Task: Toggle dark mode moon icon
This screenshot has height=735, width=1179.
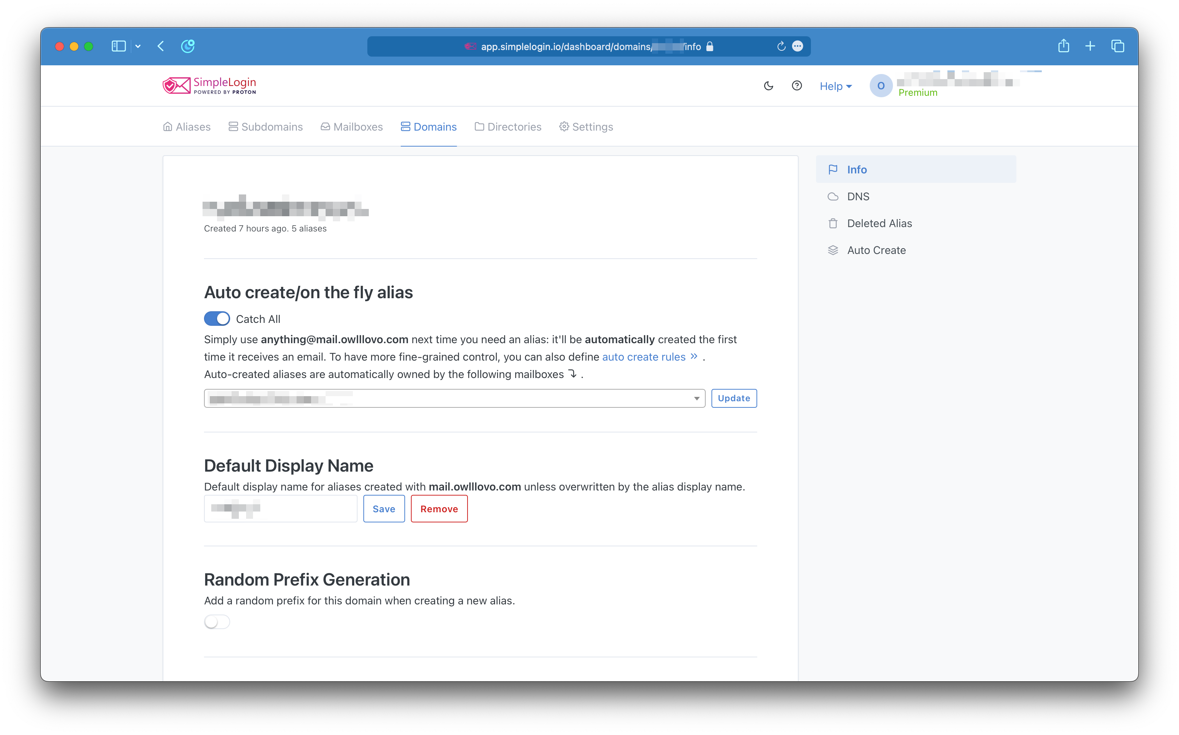Action: (x=768, y=86)
